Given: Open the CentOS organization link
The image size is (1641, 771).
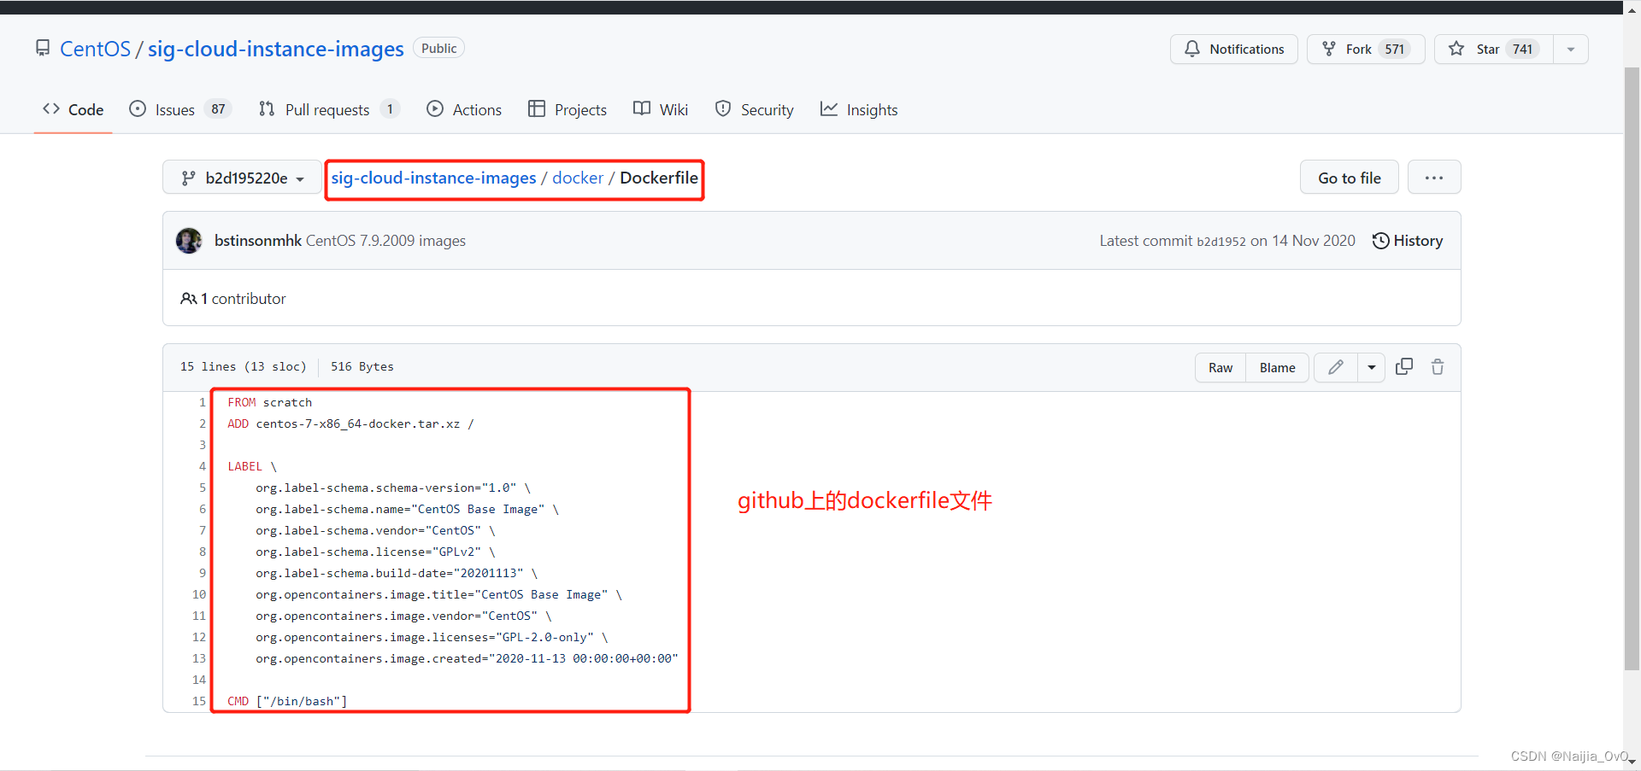Looking at the screenshot, I should coord(95,49).
